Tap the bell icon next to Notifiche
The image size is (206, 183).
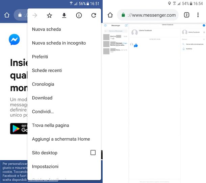coord(183,49)
